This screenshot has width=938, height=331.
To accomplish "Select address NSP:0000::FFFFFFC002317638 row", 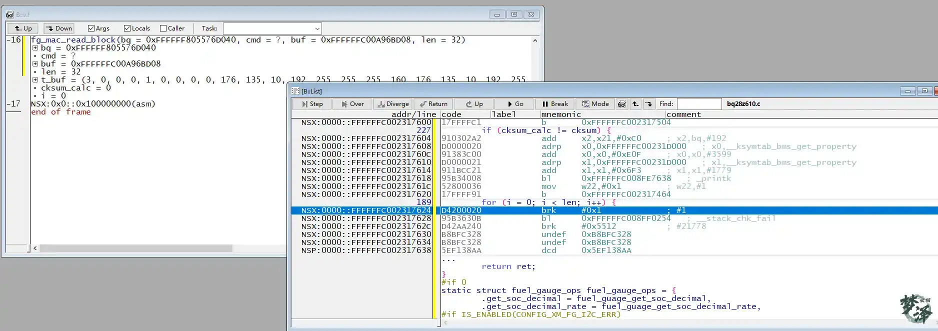I will pyautogui.click(x=366, y=250).
